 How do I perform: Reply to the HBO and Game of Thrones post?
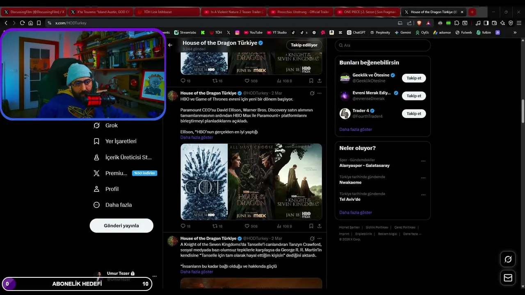185,226
